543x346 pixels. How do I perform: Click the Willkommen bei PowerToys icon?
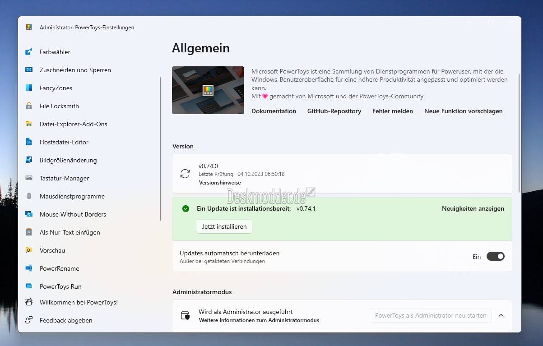click(29, 302)
